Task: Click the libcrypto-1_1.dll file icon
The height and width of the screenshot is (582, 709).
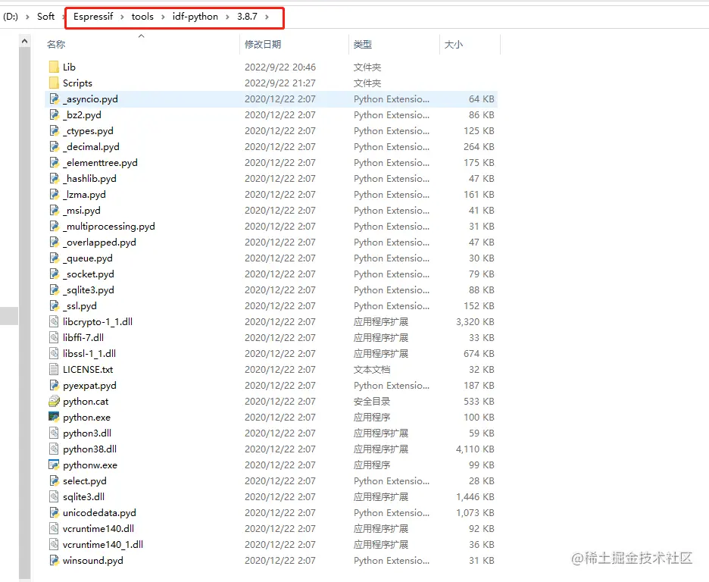Action: click(x=54, y=321)
